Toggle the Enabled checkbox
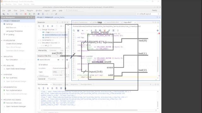 coord(39,65)
